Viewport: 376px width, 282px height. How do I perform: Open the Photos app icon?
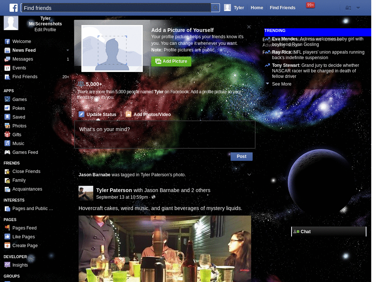point(7,126)
